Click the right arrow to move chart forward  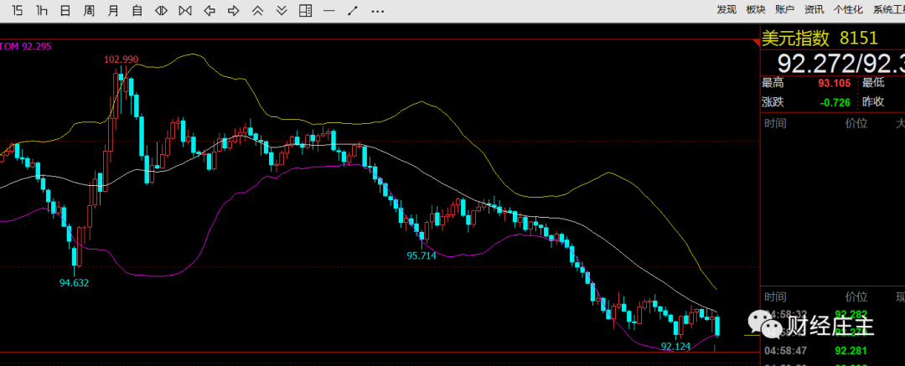click(x=233, y=10)
